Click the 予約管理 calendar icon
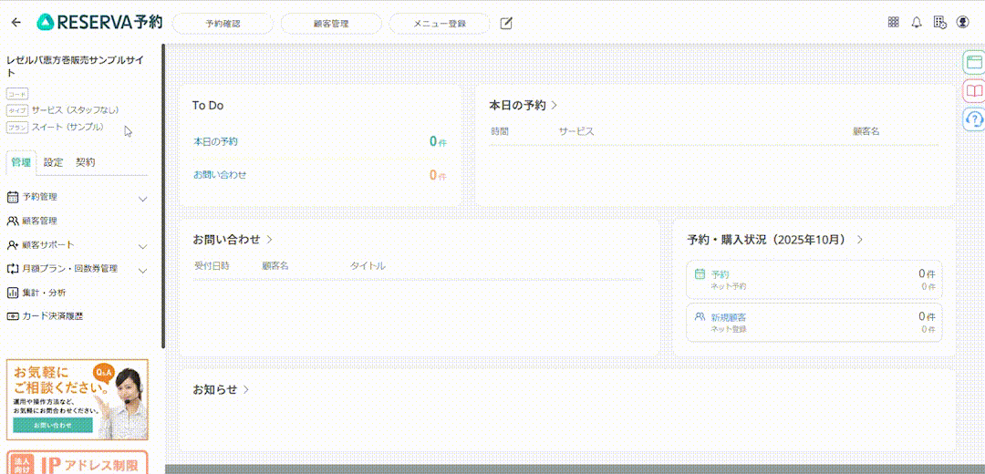The height and width of the screenshot is (474, 985). pyautogui.click(x=12, y=197)
